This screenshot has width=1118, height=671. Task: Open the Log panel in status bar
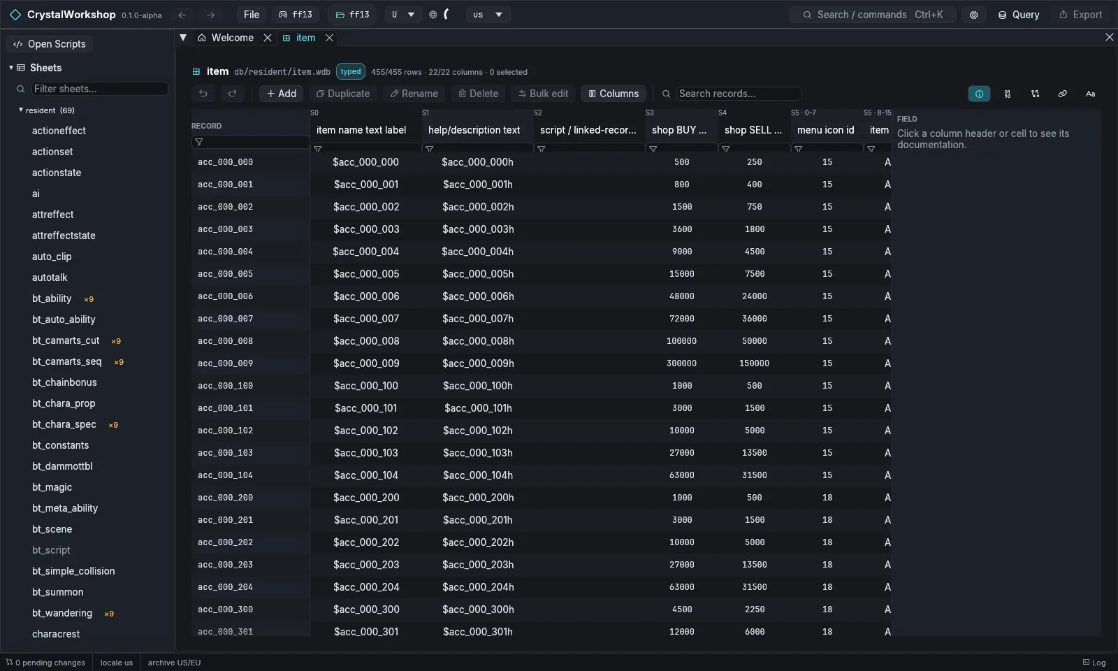click(1094, 663)
